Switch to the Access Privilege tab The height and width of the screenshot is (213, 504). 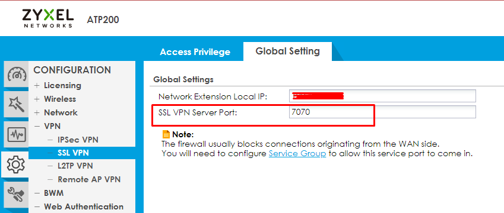click(x=195, y=52)
